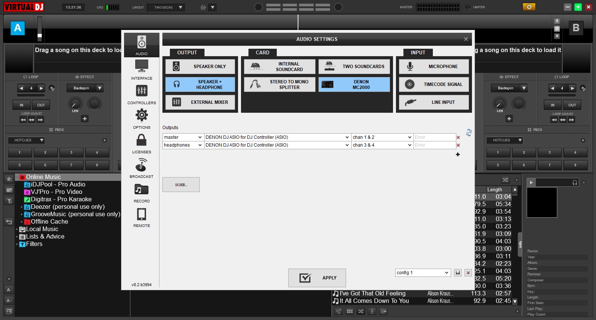Choose Two Soundcards option
596x320 pixels.
(x=354, y=67)
